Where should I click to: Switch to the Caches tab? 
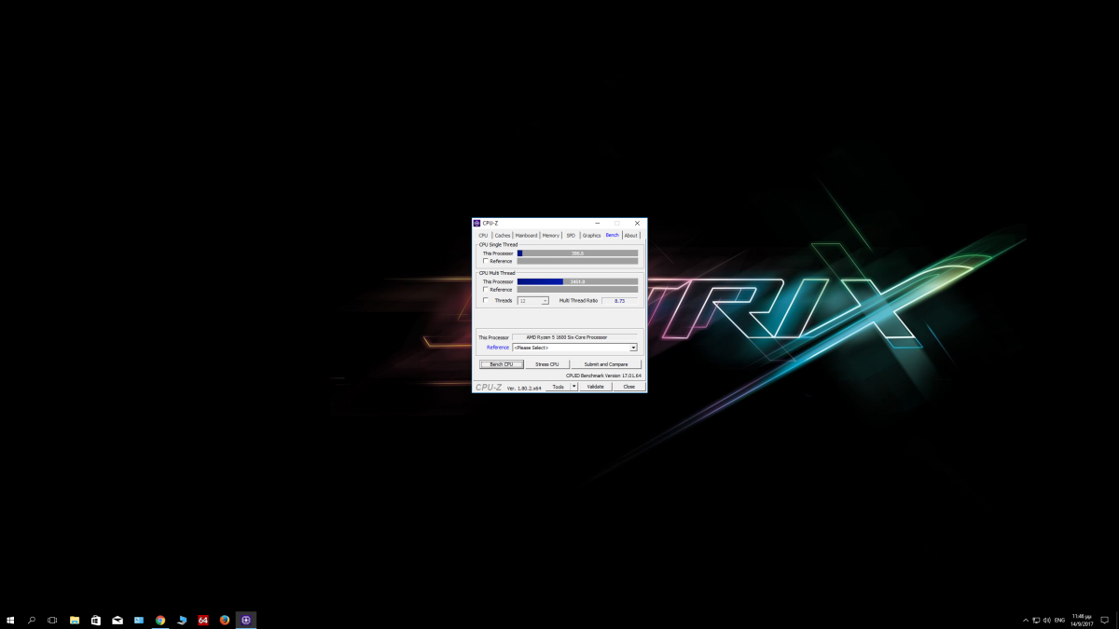point(503,236)
